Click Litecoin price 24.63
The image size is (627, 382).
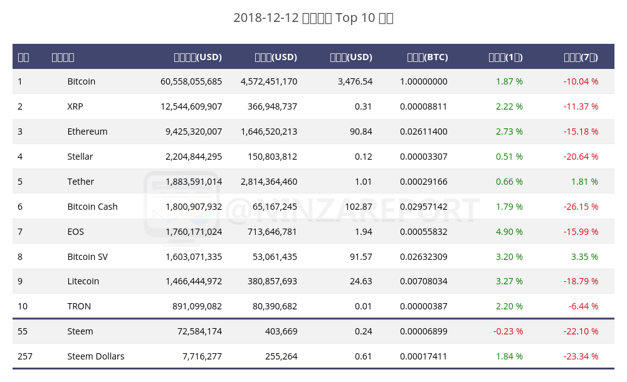(361, 281)
